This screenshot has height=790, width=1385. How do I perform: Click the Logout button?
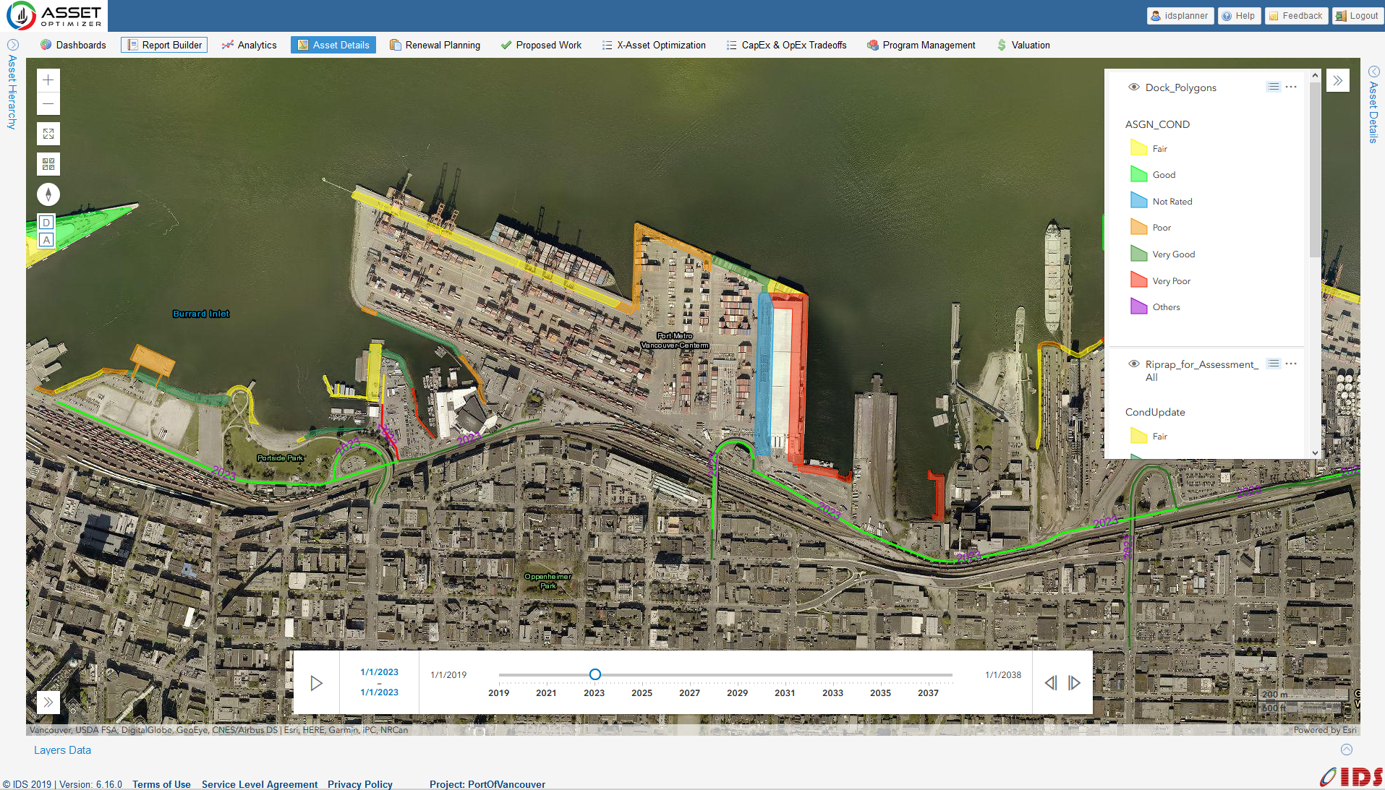click(x=1358, y=16)
